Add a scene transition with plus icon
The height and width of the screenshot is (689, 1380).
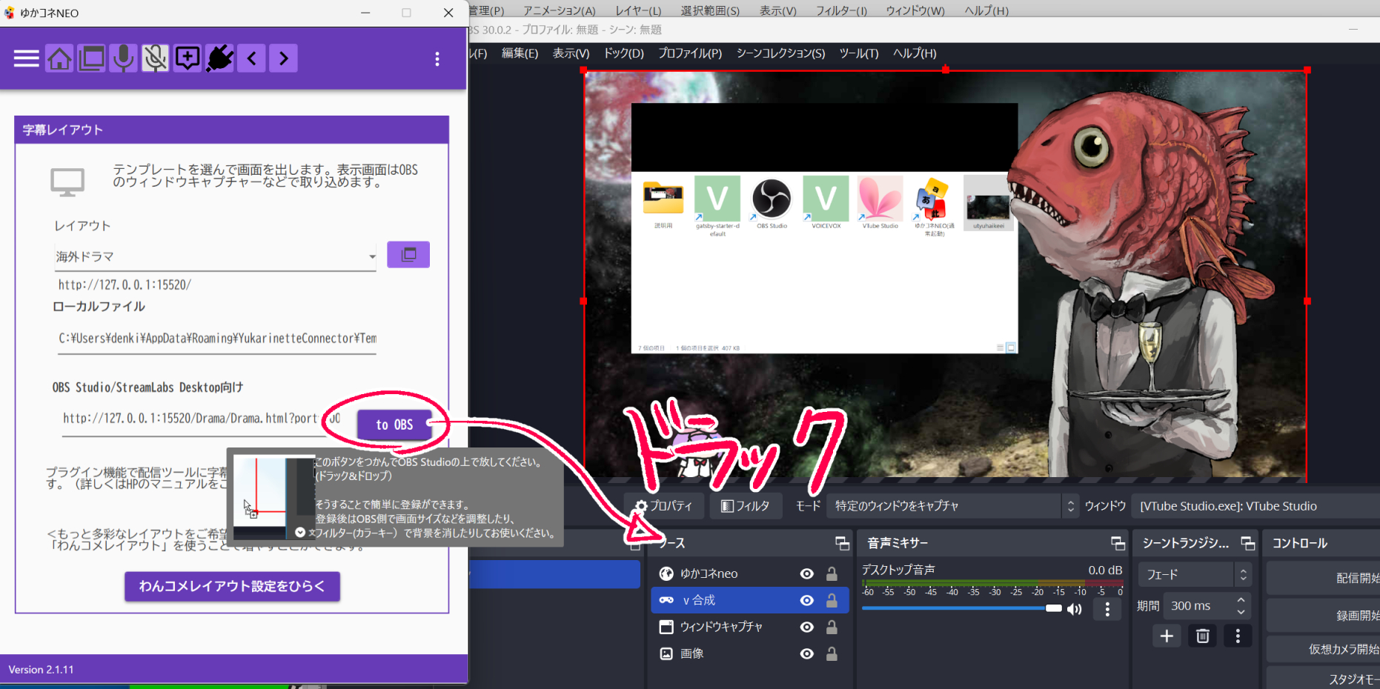1167,636
